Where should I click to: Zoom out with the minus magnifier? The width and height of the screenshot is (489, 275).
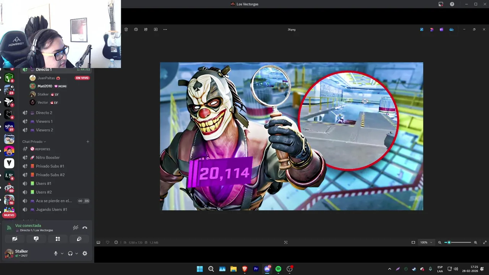pyautogui.click(x=440, y=243)
